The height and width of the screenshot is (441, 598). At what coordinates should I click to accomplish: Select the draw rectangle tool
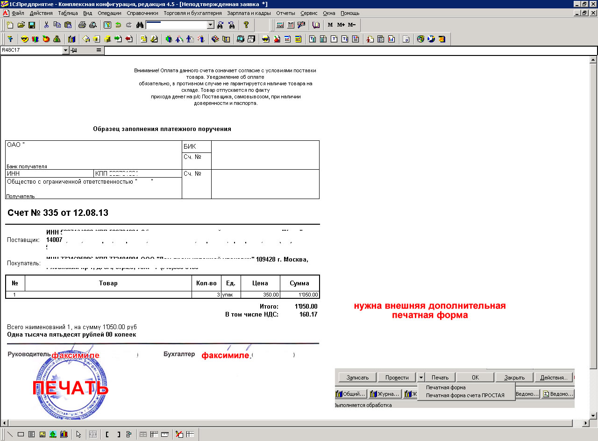point(21,434)
